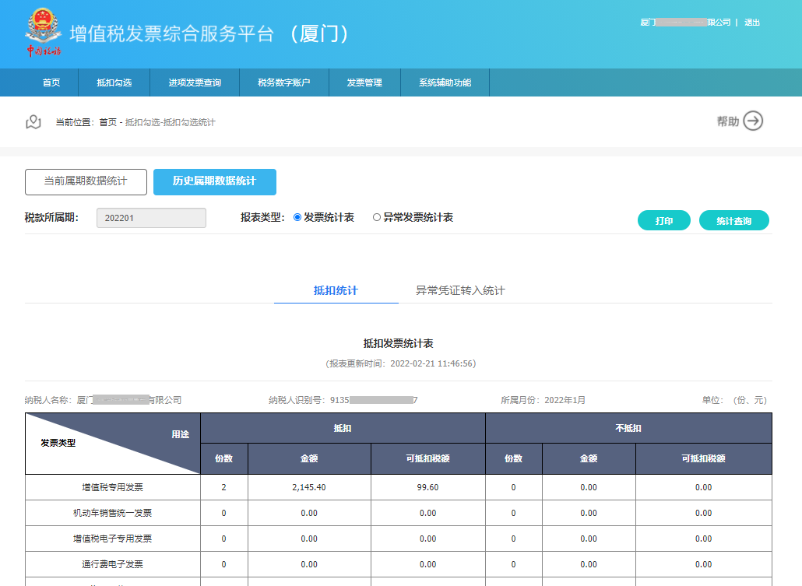This screenshot has width=802, height=586.
Task: Click the China Taxation emblem logo
Action: point(44,33)
